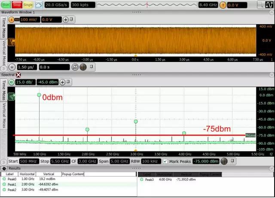Click the auto scale icon next to Single

point(39,5)
